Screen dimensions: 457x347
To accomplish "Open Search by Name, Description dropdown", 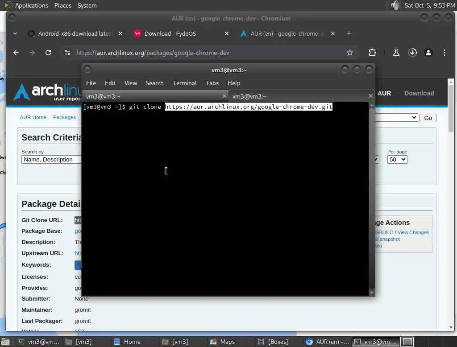I will pyautogui.click(x=51, y=159).
